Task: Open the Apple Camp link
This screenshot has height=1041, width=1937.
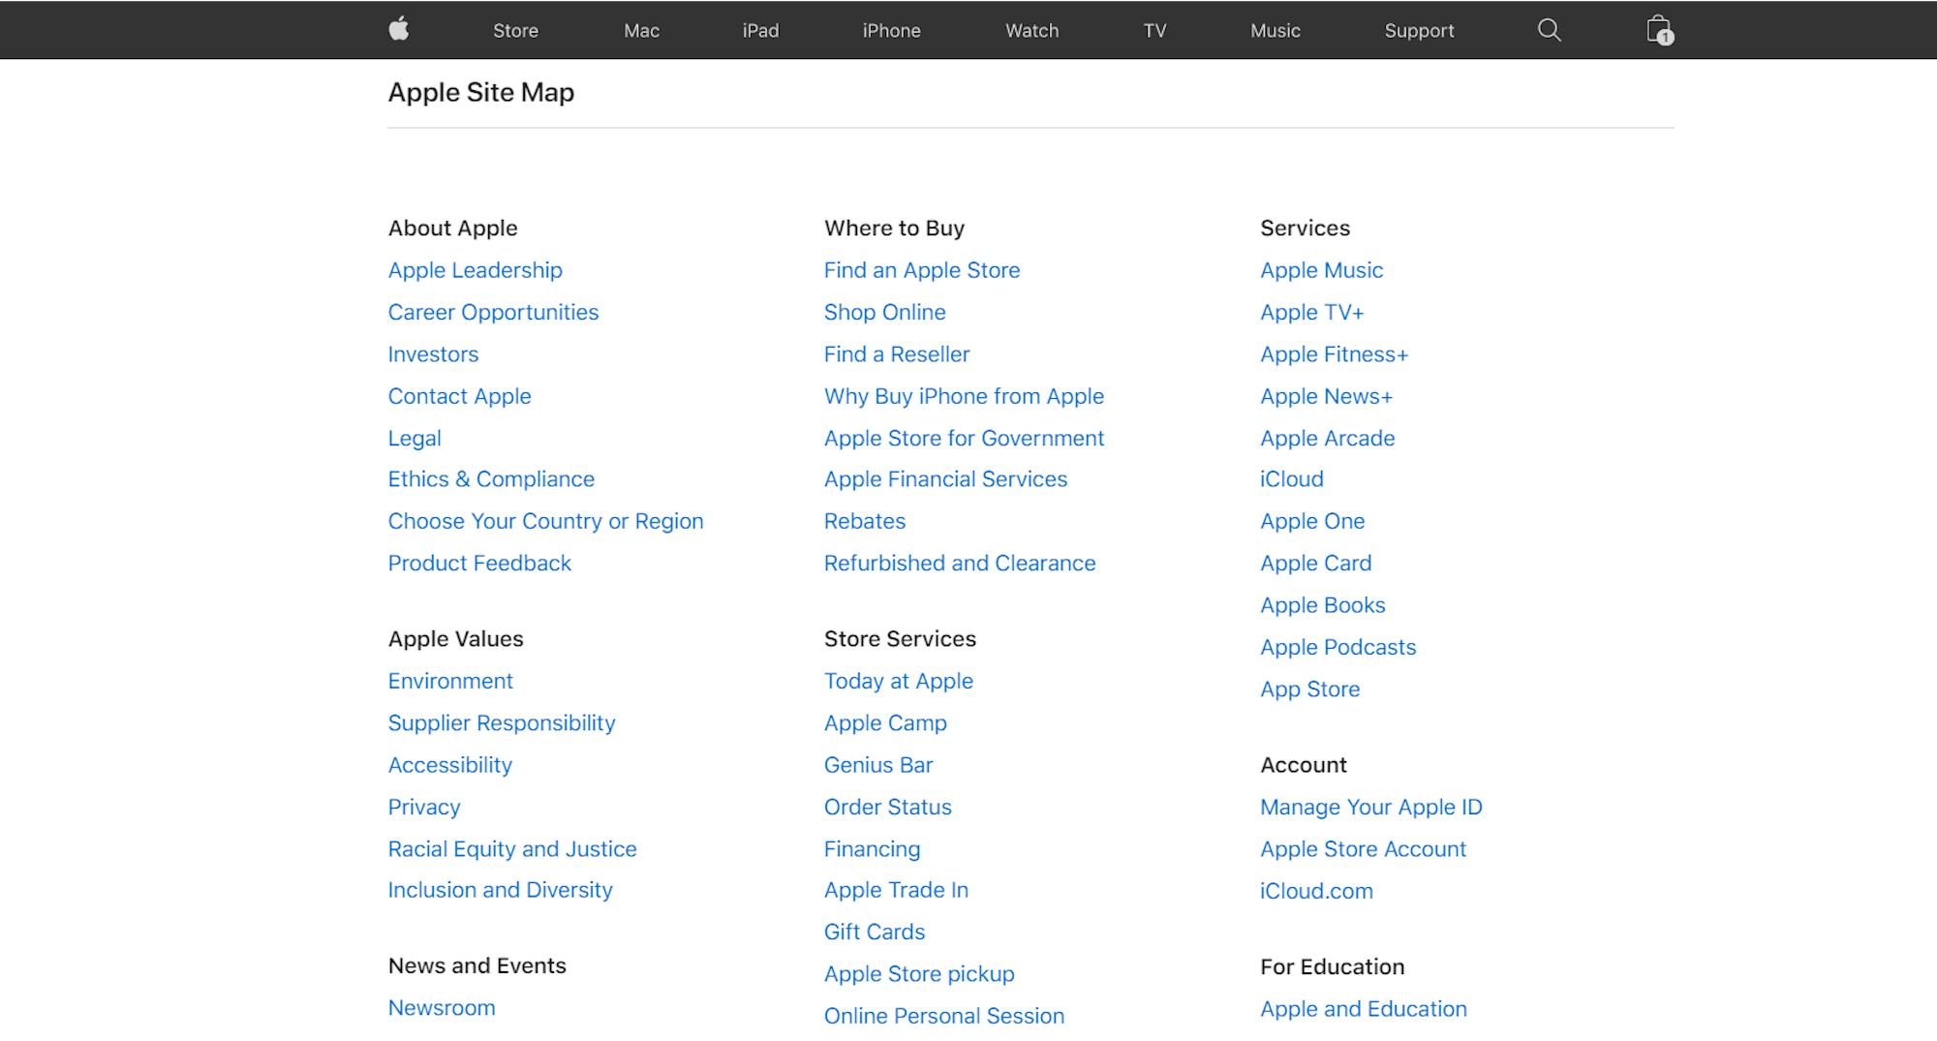Action: click(x=885, y=722)
